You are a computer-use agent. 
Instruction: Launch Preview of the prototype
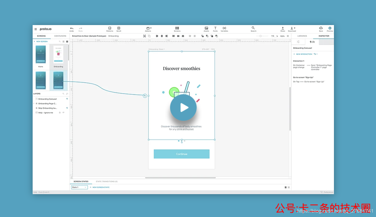(330, 29)
